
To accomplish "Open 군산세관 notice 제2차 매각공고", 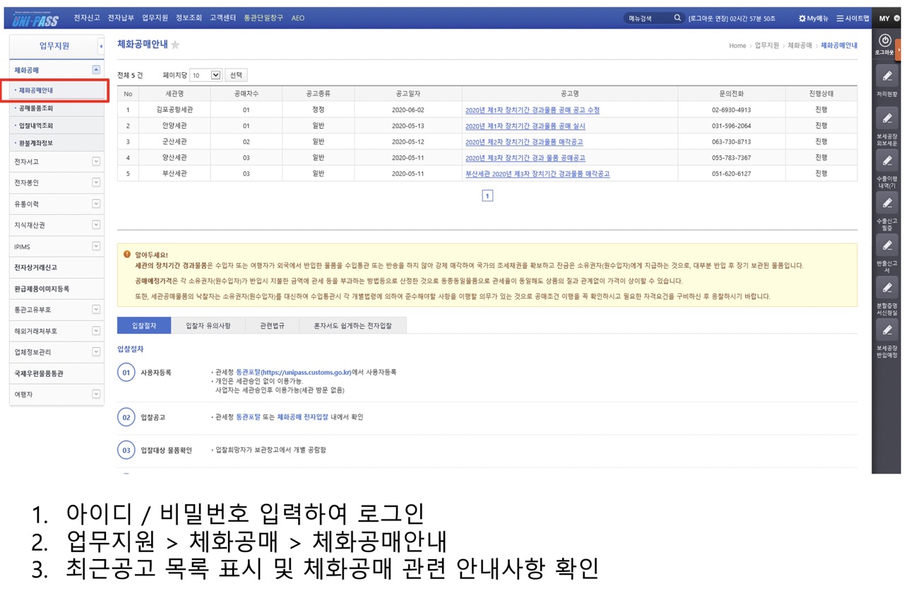I will pyautogui.click(x=524, y=142).
